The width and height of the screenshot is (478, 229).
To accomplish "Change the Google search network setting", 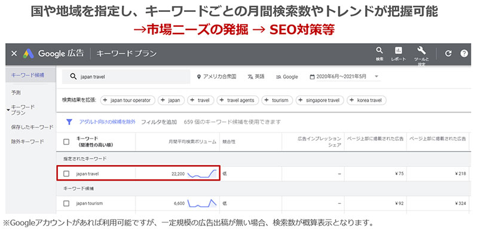I will 287,77.
